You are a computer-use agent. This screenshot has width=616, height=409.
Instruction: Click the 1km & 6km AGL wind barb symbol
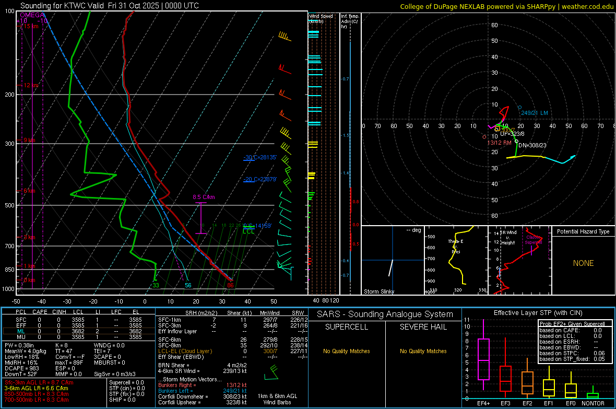(271, 373)
